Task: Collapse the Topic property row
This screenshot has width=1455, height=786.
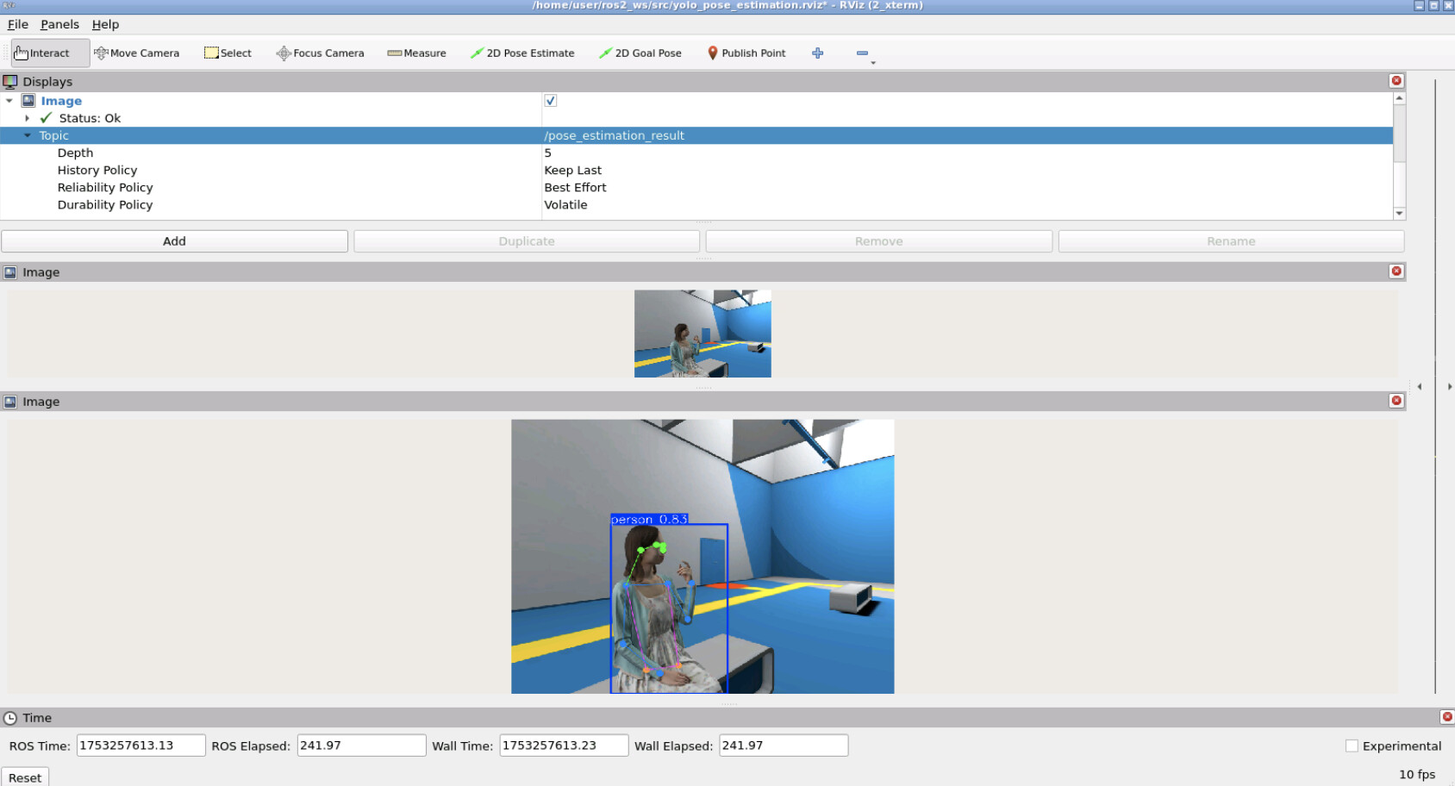Action: tap(28, 135)
